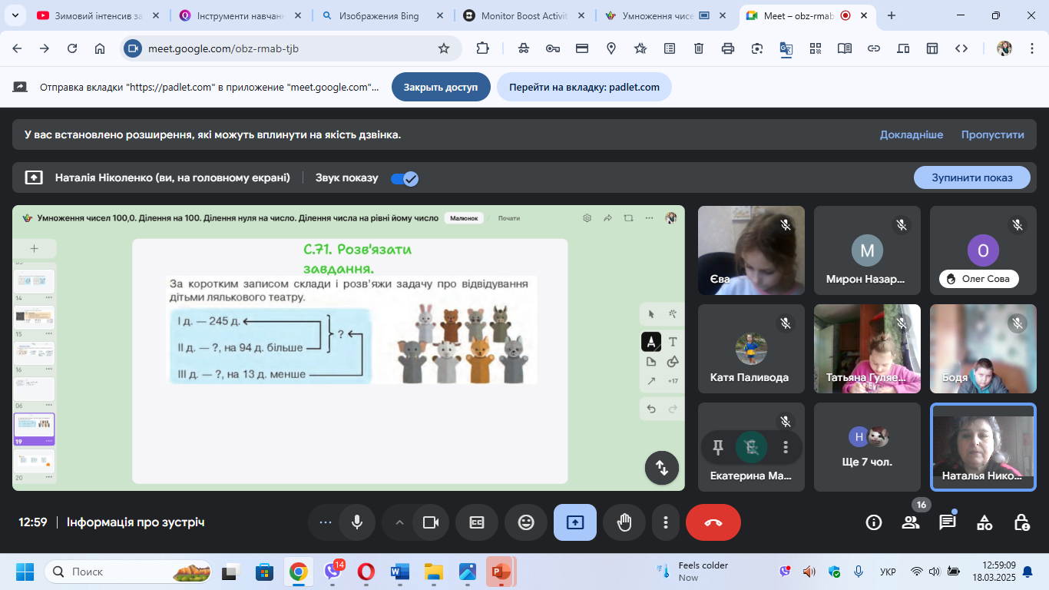Click the undo arrow in Padlet
1049x590 pixels.
pos(651,409)
